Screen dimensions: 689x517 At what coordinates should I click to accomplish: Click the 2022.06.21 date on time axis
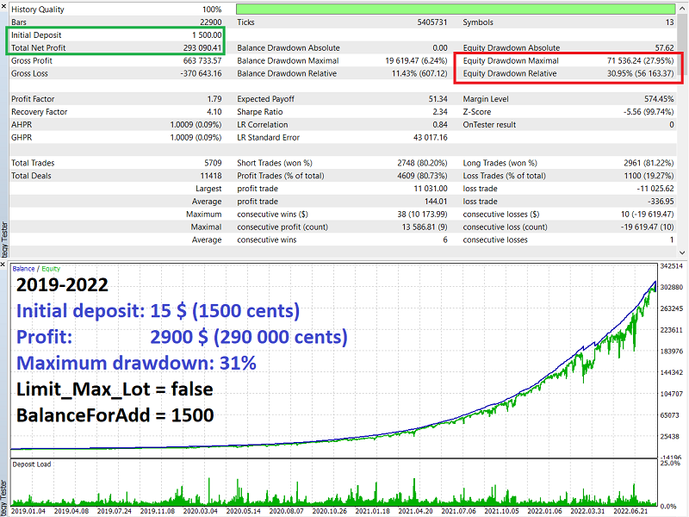click(x=631, y=511)
